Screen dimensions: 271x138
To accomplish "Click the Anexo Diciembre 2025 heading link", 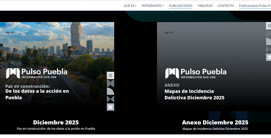I will click(x=215, y=122).
